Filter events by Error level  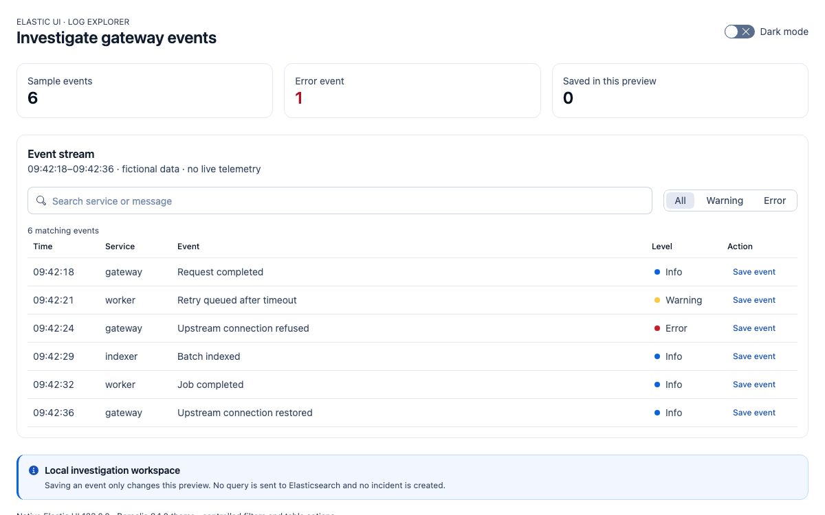(x=775, y=201)
